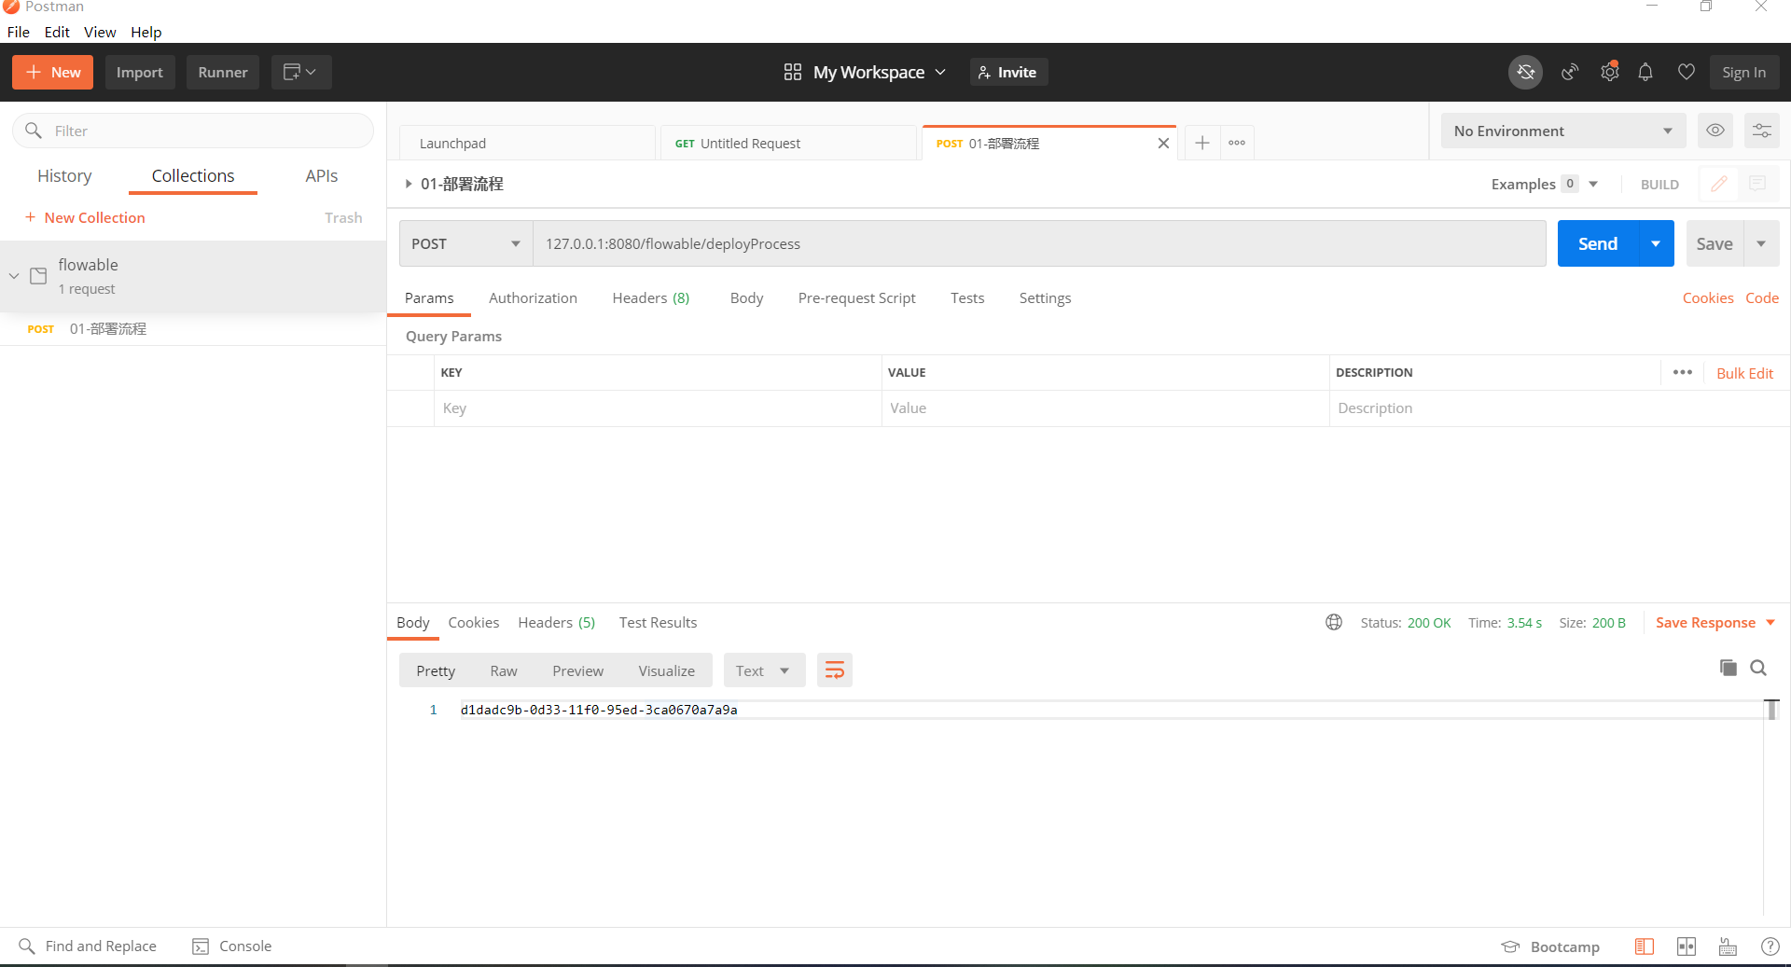Expand the No Environment dropdown
This screenshot has height=967, width=1791.
(1562, 131)
